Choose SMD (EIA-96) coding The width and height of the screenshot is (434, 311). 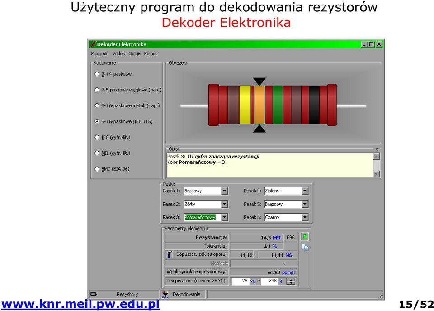point(112,169)
